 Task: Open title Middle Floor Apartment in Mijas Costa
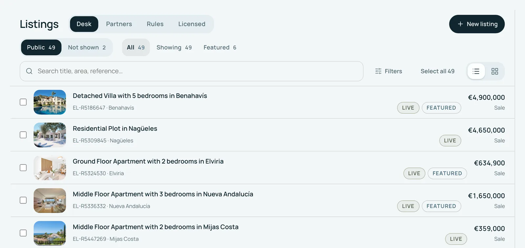pyautogui.click(x=156, y=227)
